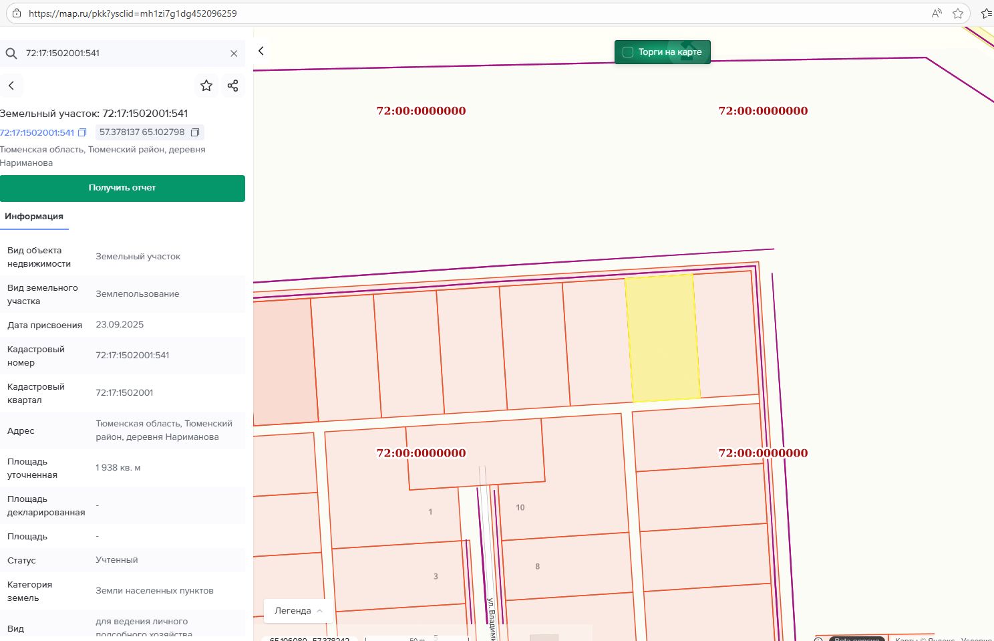The height and width of the screenshot is (641, 994).
Task: Copy coordinates 57.378137 65.102798
Action: coord(195,132)
